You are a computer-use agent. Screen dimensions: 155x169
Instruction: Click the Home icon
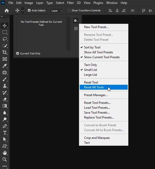[7, 11]
